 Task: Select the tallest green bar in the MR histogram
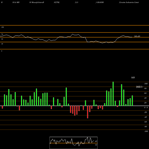113,94
